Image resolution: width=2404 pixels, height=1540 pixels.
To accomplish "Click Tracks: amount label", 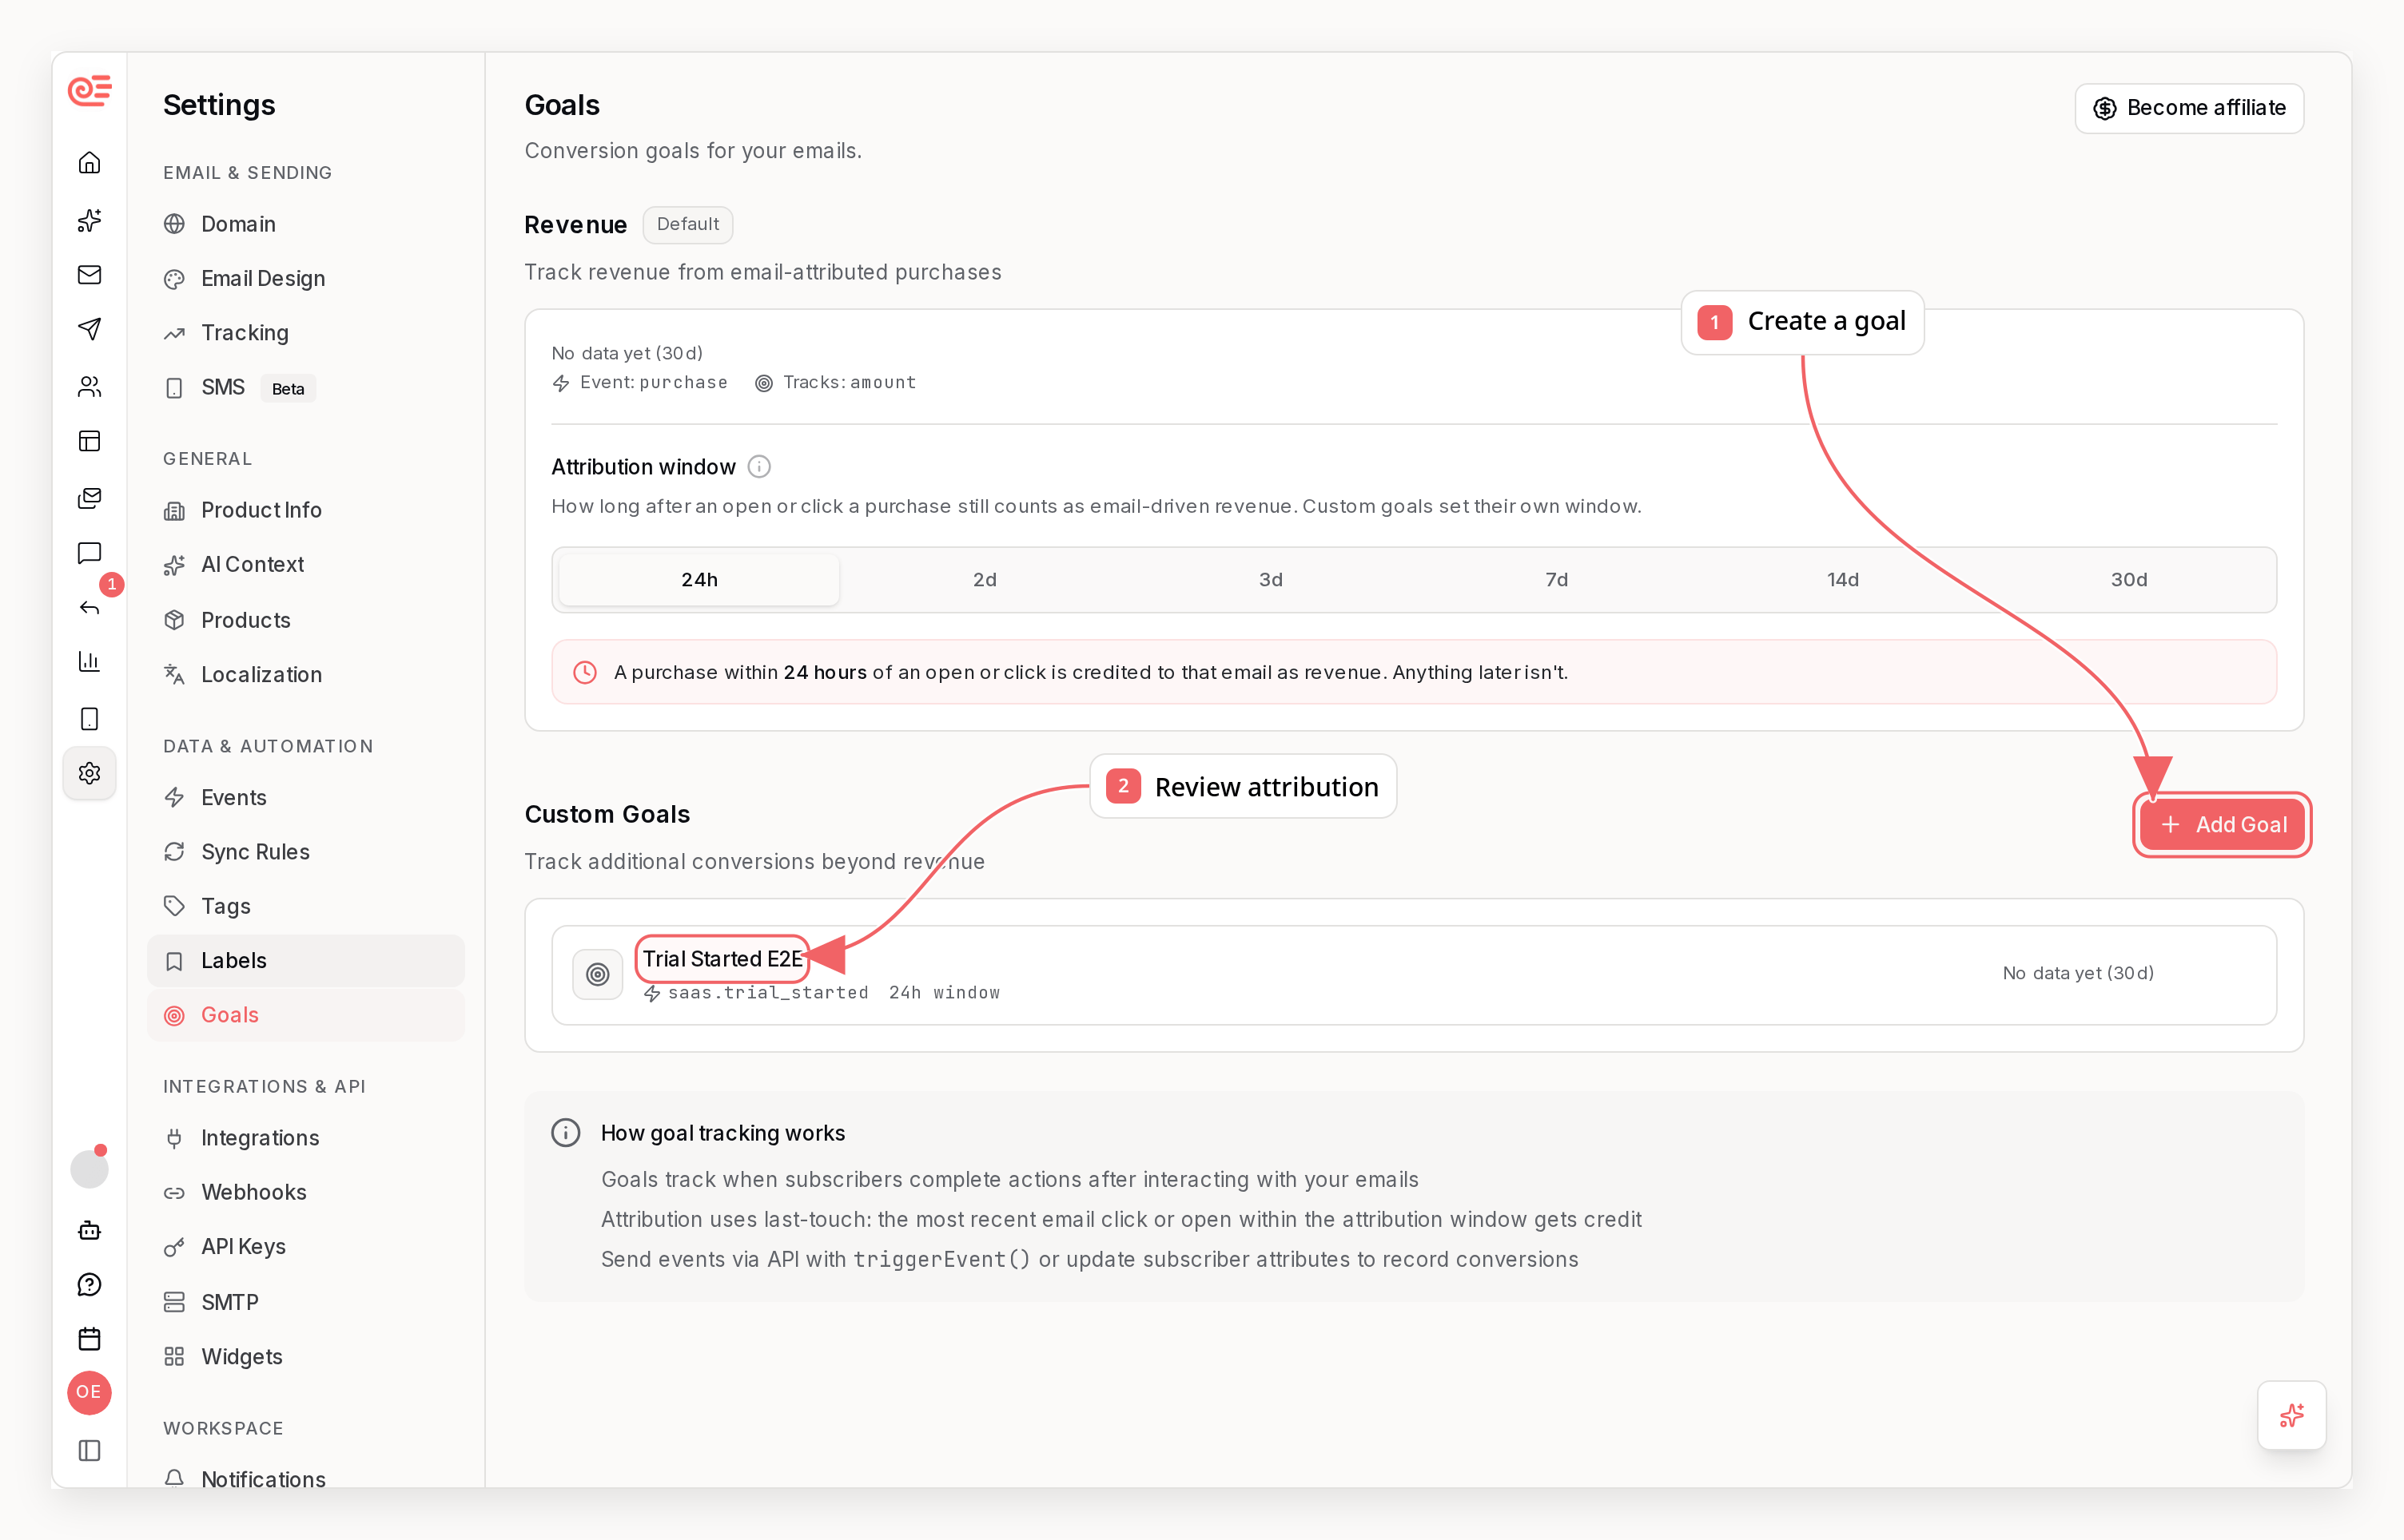I will click(835, 383).
